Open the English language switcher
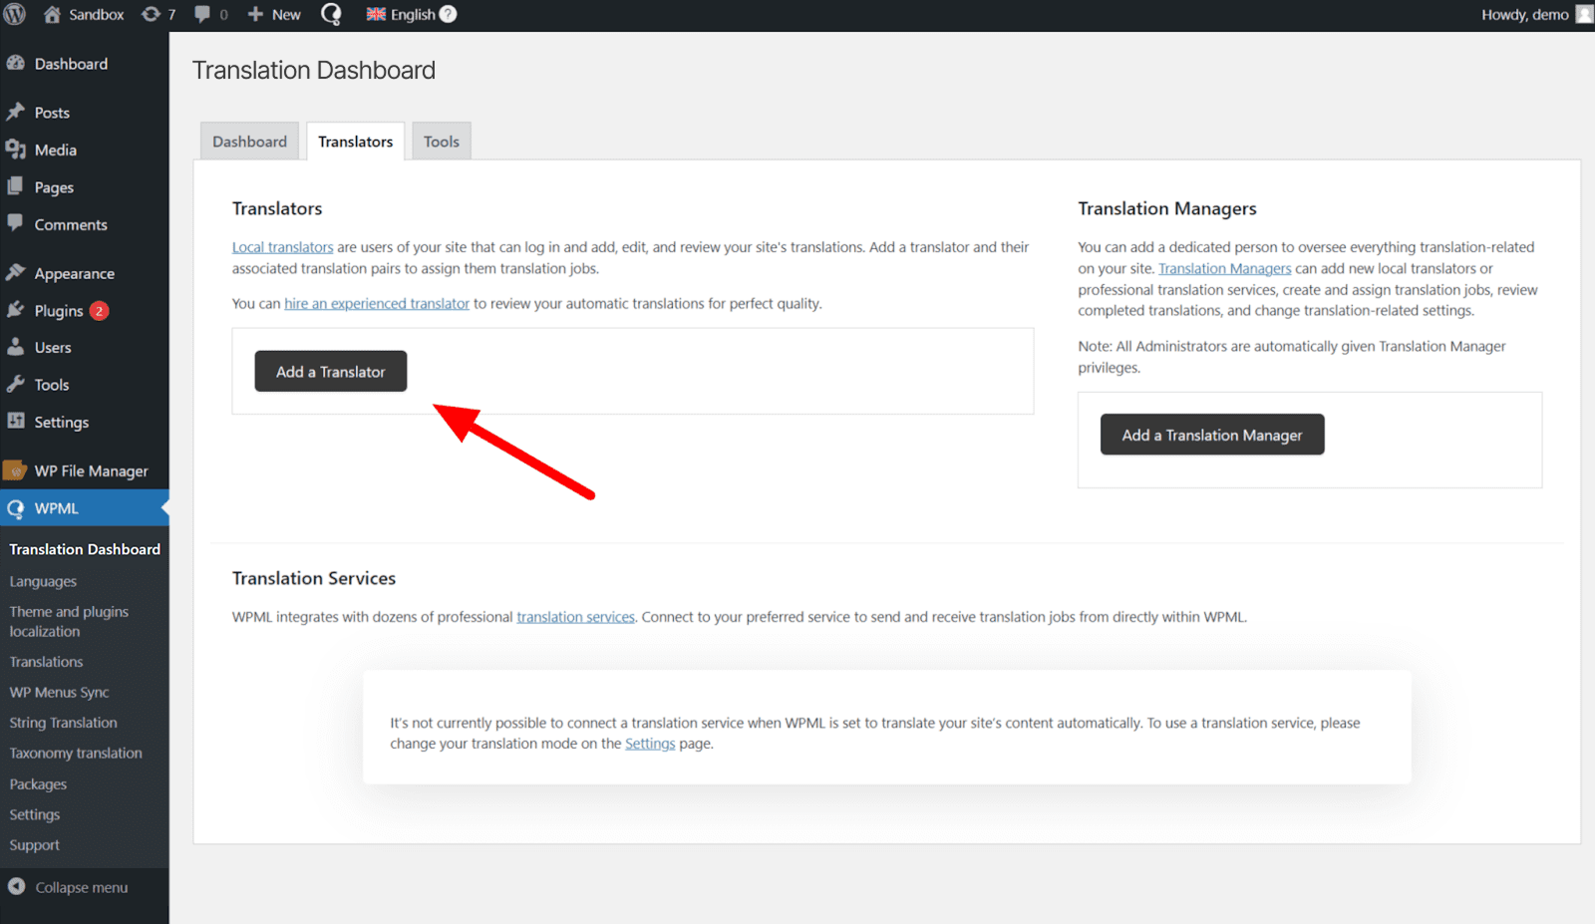Screen dimensions: 1595x924 click(x=412, y=14)
